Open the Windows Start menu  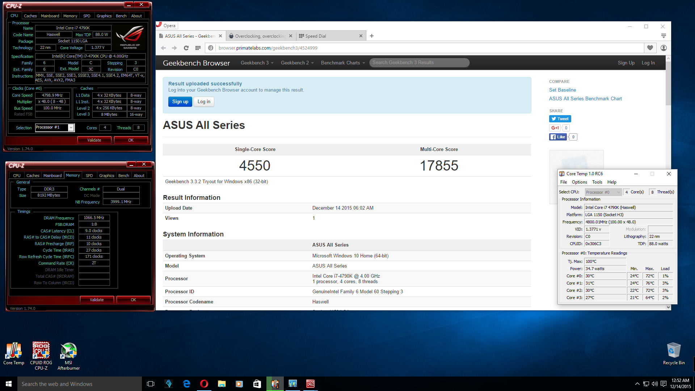coord(9,384)
